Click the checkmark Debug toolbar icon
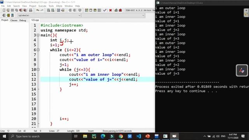The width and height of the screenshot is (249, 140). (105, 10)
